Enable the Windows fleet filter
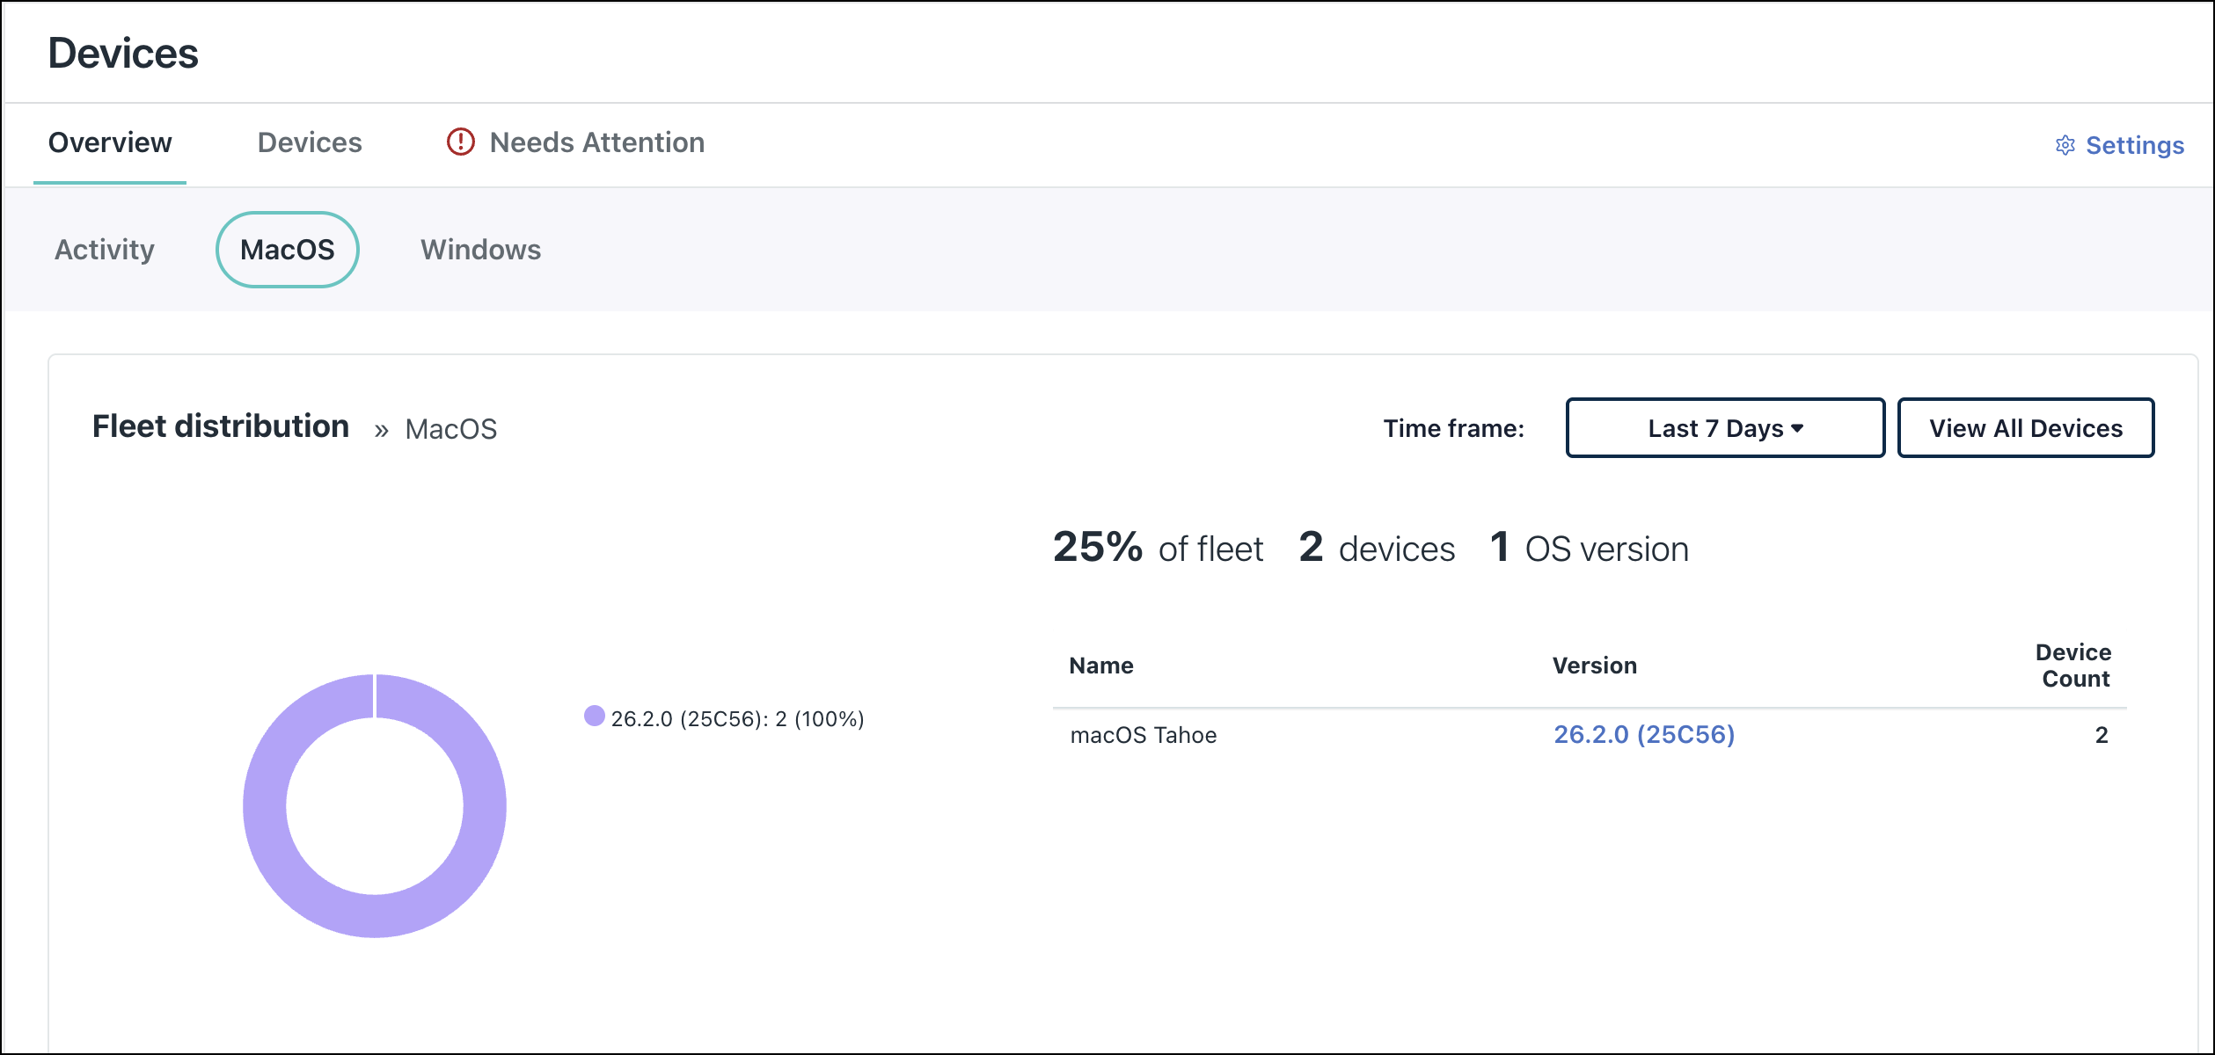This screenshot has height=1055, width=2215. coord(480,249)
